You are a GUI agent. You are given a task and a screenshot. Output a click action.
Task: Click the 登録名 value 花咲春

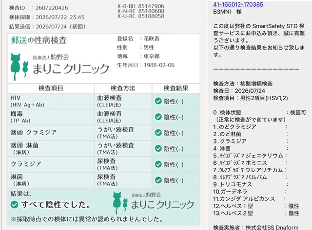click(x=152, y=38)
